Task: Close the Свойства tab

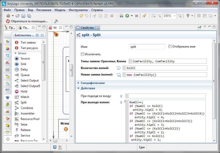Action: pos(97,28)
